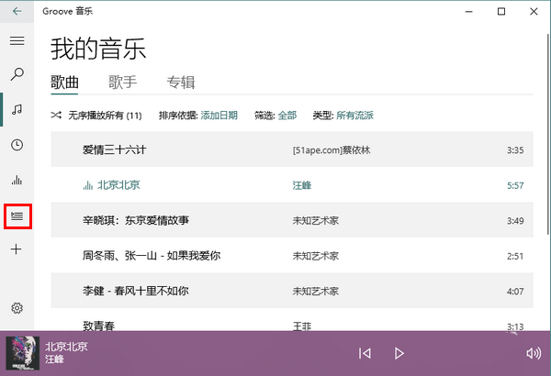Expand the hamburger navigation menu
The image size is (551, 376).
coord(17,40)
